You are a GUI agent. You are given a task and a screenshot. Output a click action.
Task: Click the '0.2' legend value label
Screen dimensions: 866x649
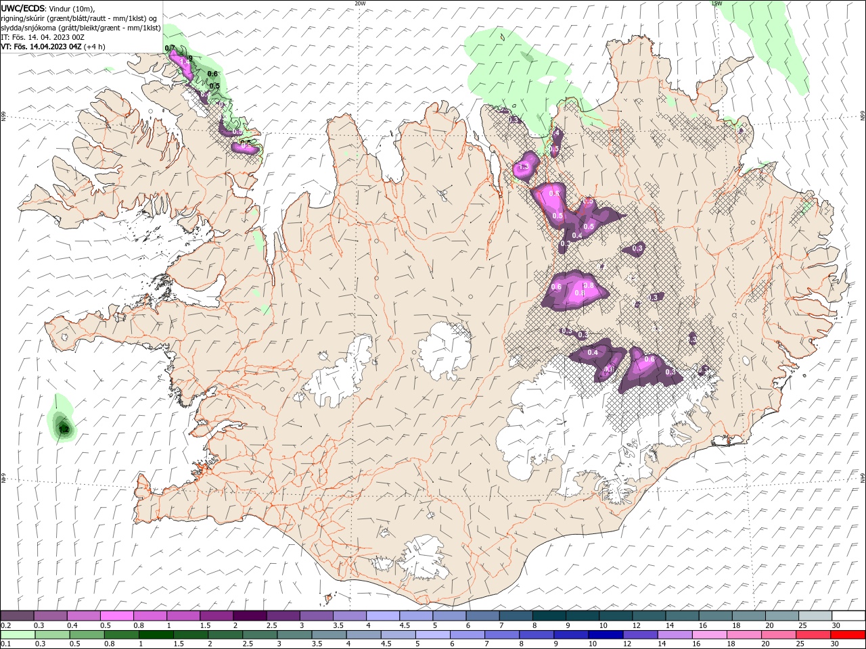click(5, 625)
